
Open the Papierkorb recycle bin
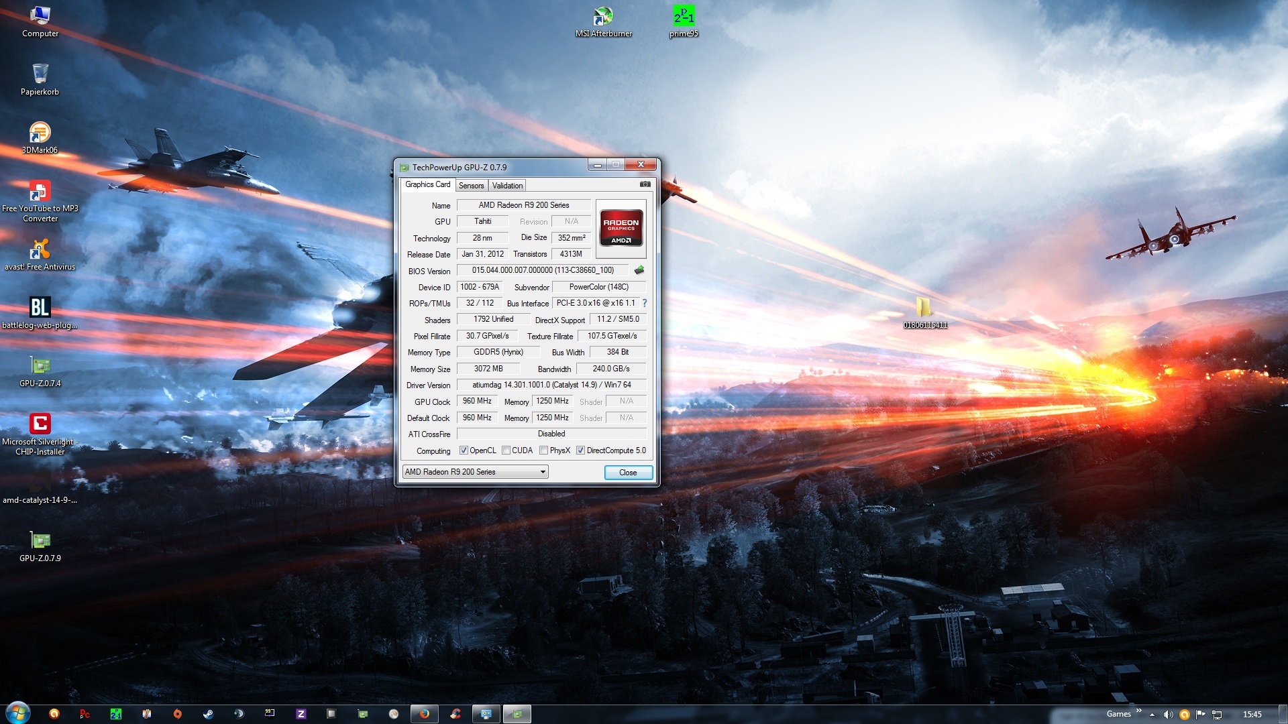40,80
